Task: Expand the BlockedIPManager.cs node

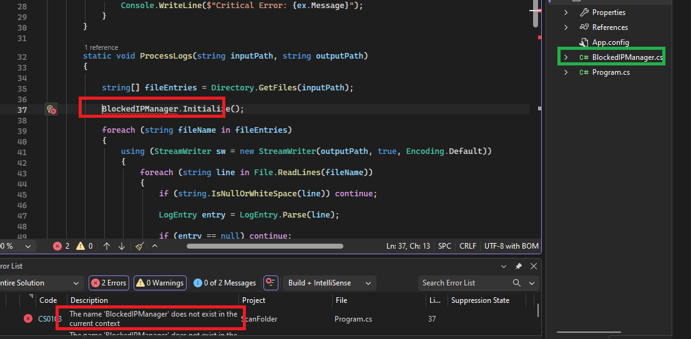Action: [x=566, y=57]
